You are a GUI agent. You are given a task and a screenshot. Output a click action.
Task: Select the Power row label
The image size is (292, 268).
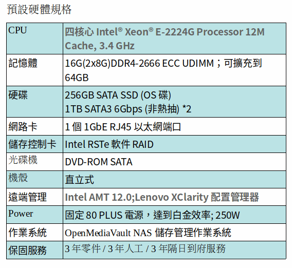click(x=21, y=214)
